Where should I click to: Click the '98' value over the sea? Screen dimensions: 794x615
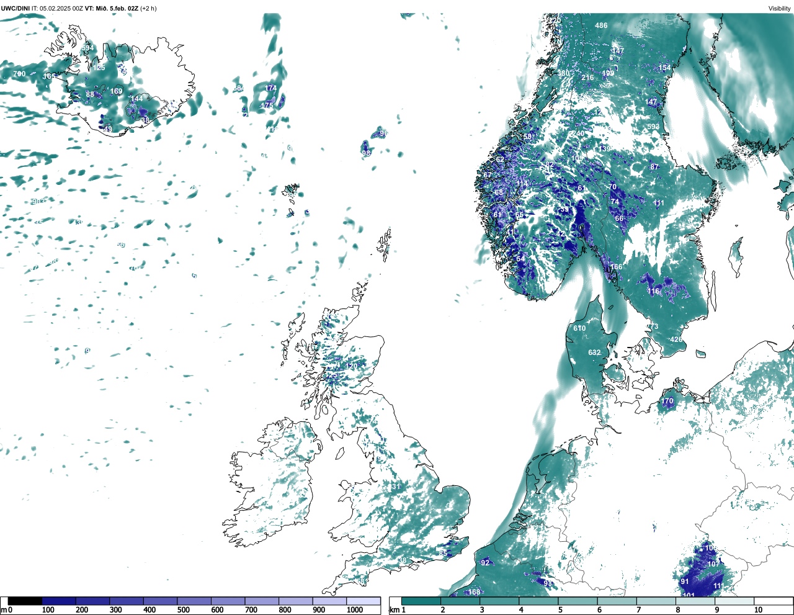tap(366, 153)
